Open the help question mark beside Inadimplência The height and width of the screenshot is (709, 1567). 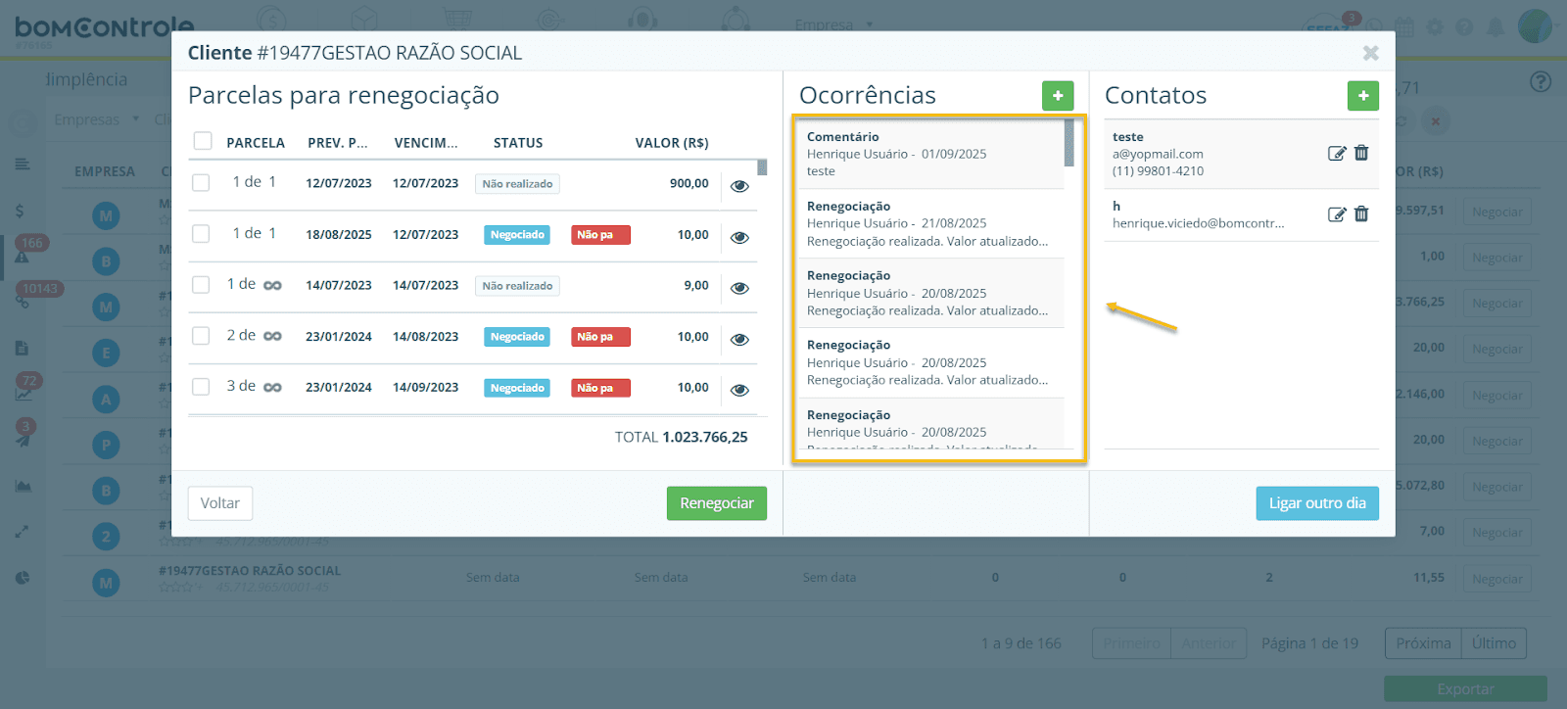click(x=1541, y=82)
